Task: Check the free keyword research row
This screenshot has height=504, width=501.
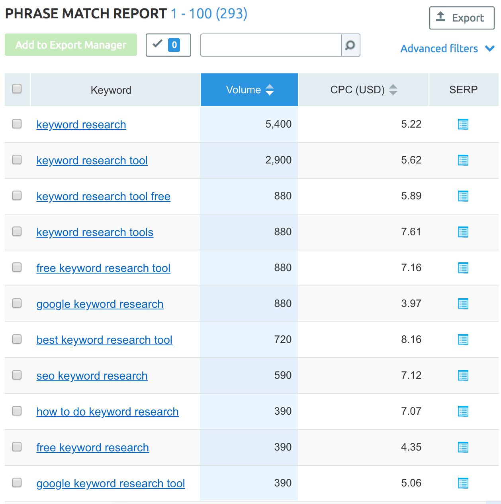Action: [17, 447]
